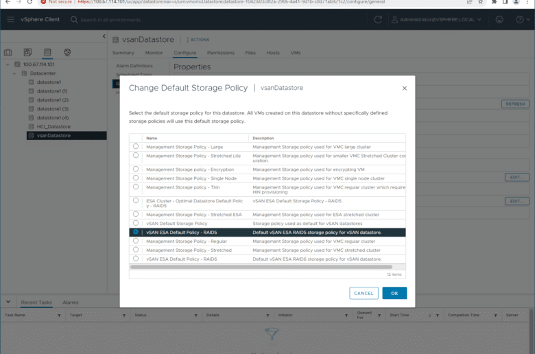Image resolution: width=535 pixels, height=354 pixels.
Task: Collapse the 100.67.114.101 vCenter node
Action: coord(8,64)
